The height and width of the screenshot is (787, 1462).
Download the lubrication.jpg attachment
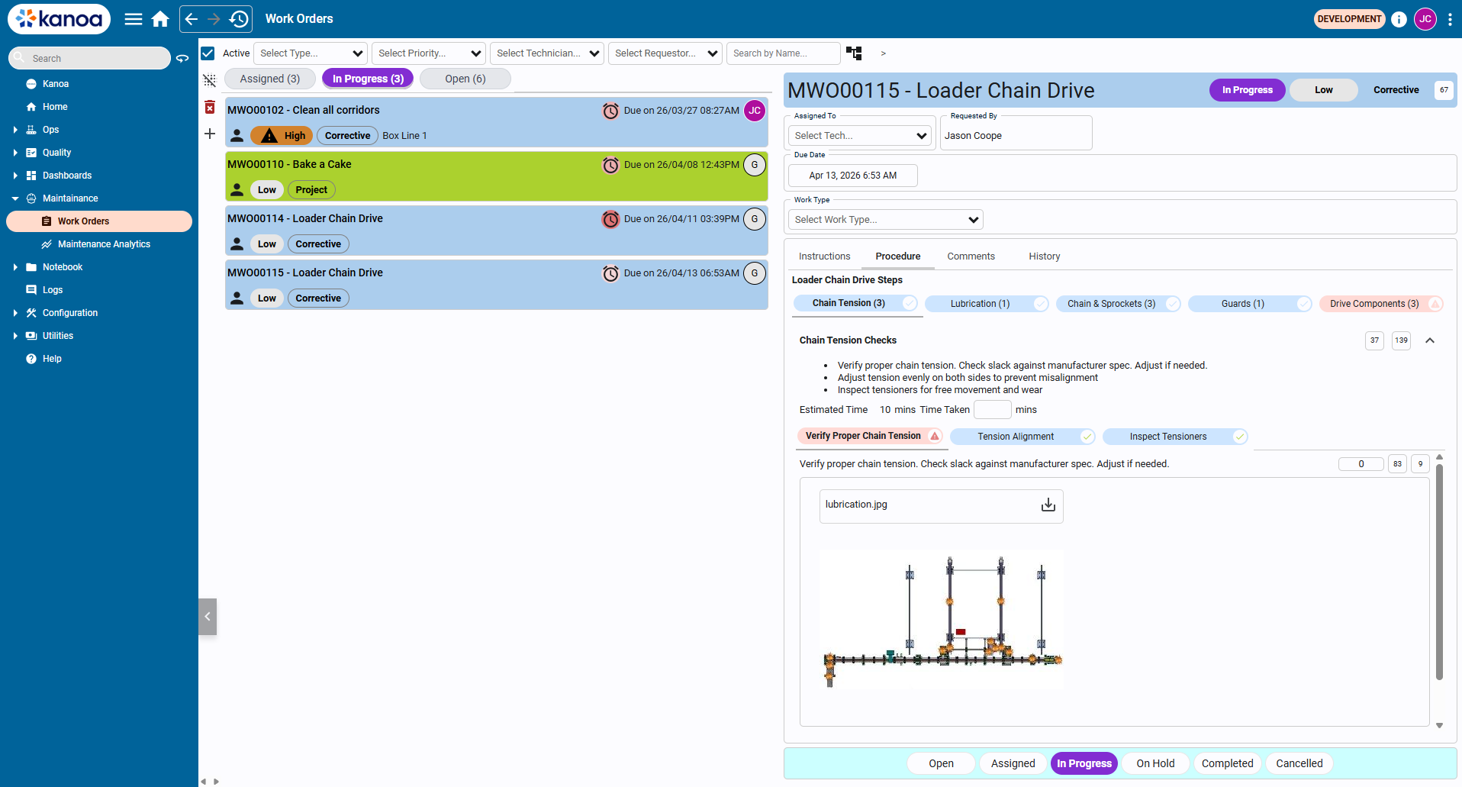[1048, 505]
